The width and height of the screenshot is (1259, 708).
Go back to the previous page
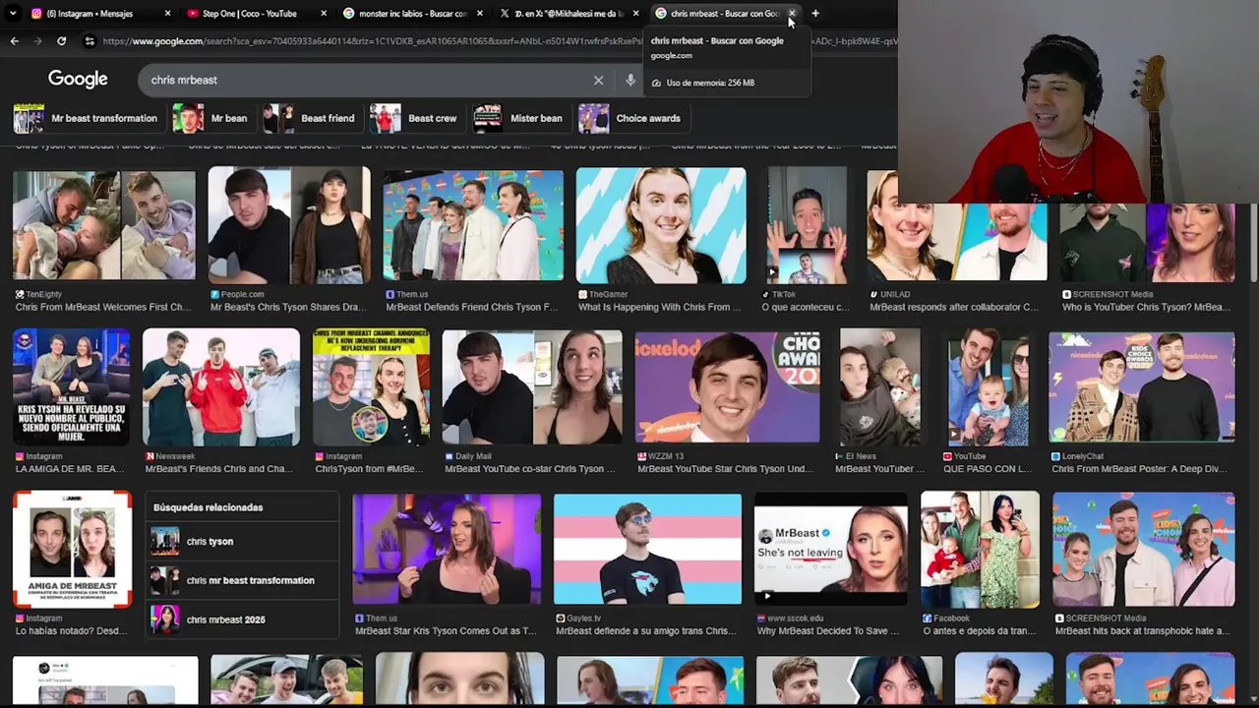click(14, 41)
